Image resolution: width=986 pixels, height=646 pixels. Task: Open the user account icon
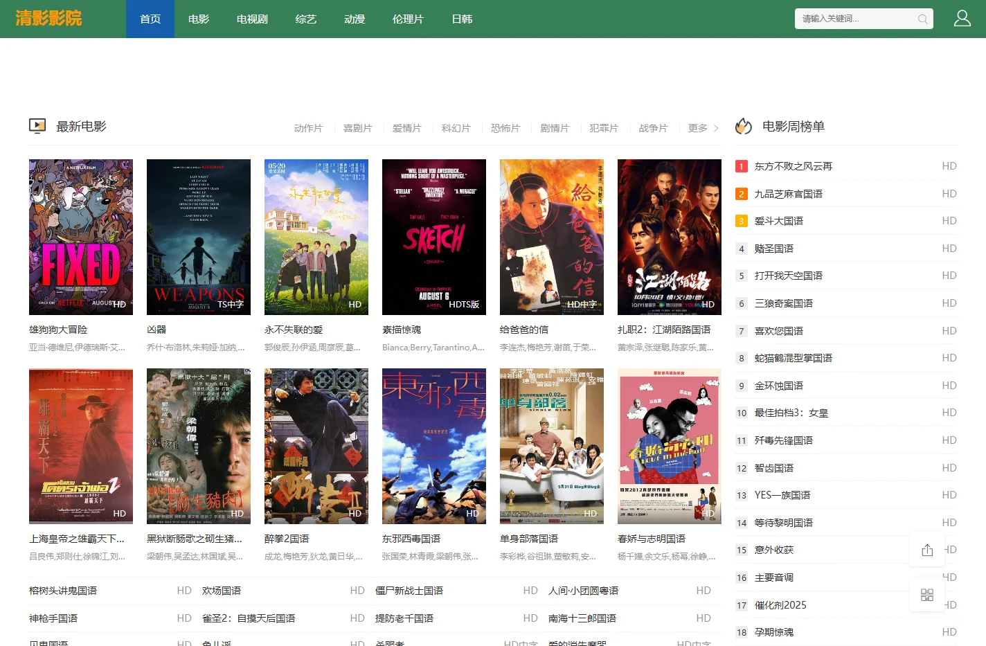click(x=962, y=19)
